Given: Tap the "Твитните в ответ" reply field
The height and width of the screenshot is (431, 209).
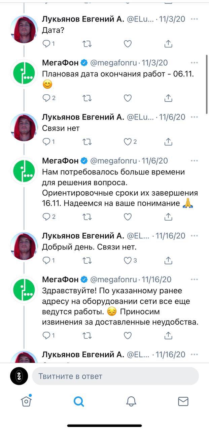Looking at the screenshot, I should [x=115, y=376].
